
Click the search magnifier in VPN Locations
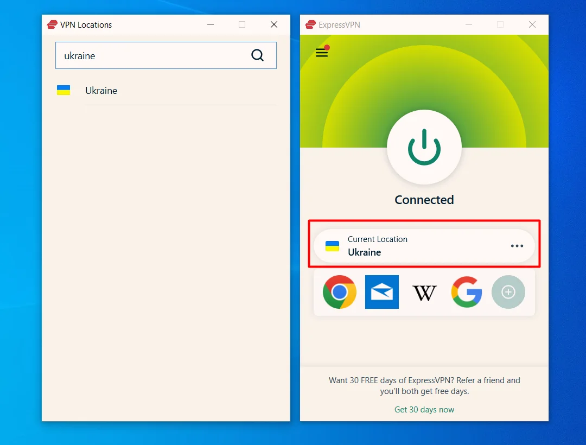257,55
